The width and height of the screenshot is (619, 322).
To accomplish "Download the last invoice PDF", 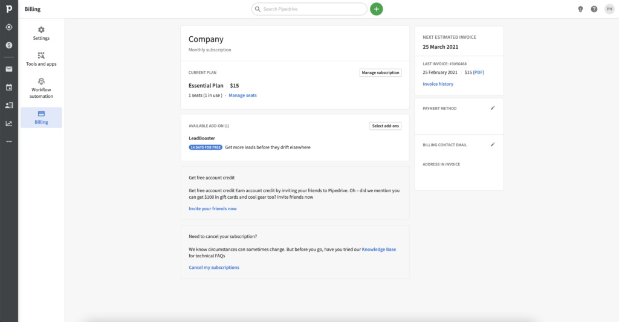I will 479,72.
